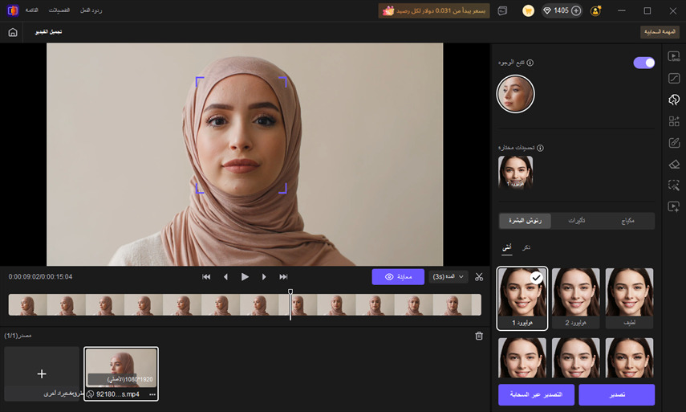Open the AI video sparkle sidebar tool
Image resolution: width=686 pixels, height=412 pixels.
pos(674,206)
